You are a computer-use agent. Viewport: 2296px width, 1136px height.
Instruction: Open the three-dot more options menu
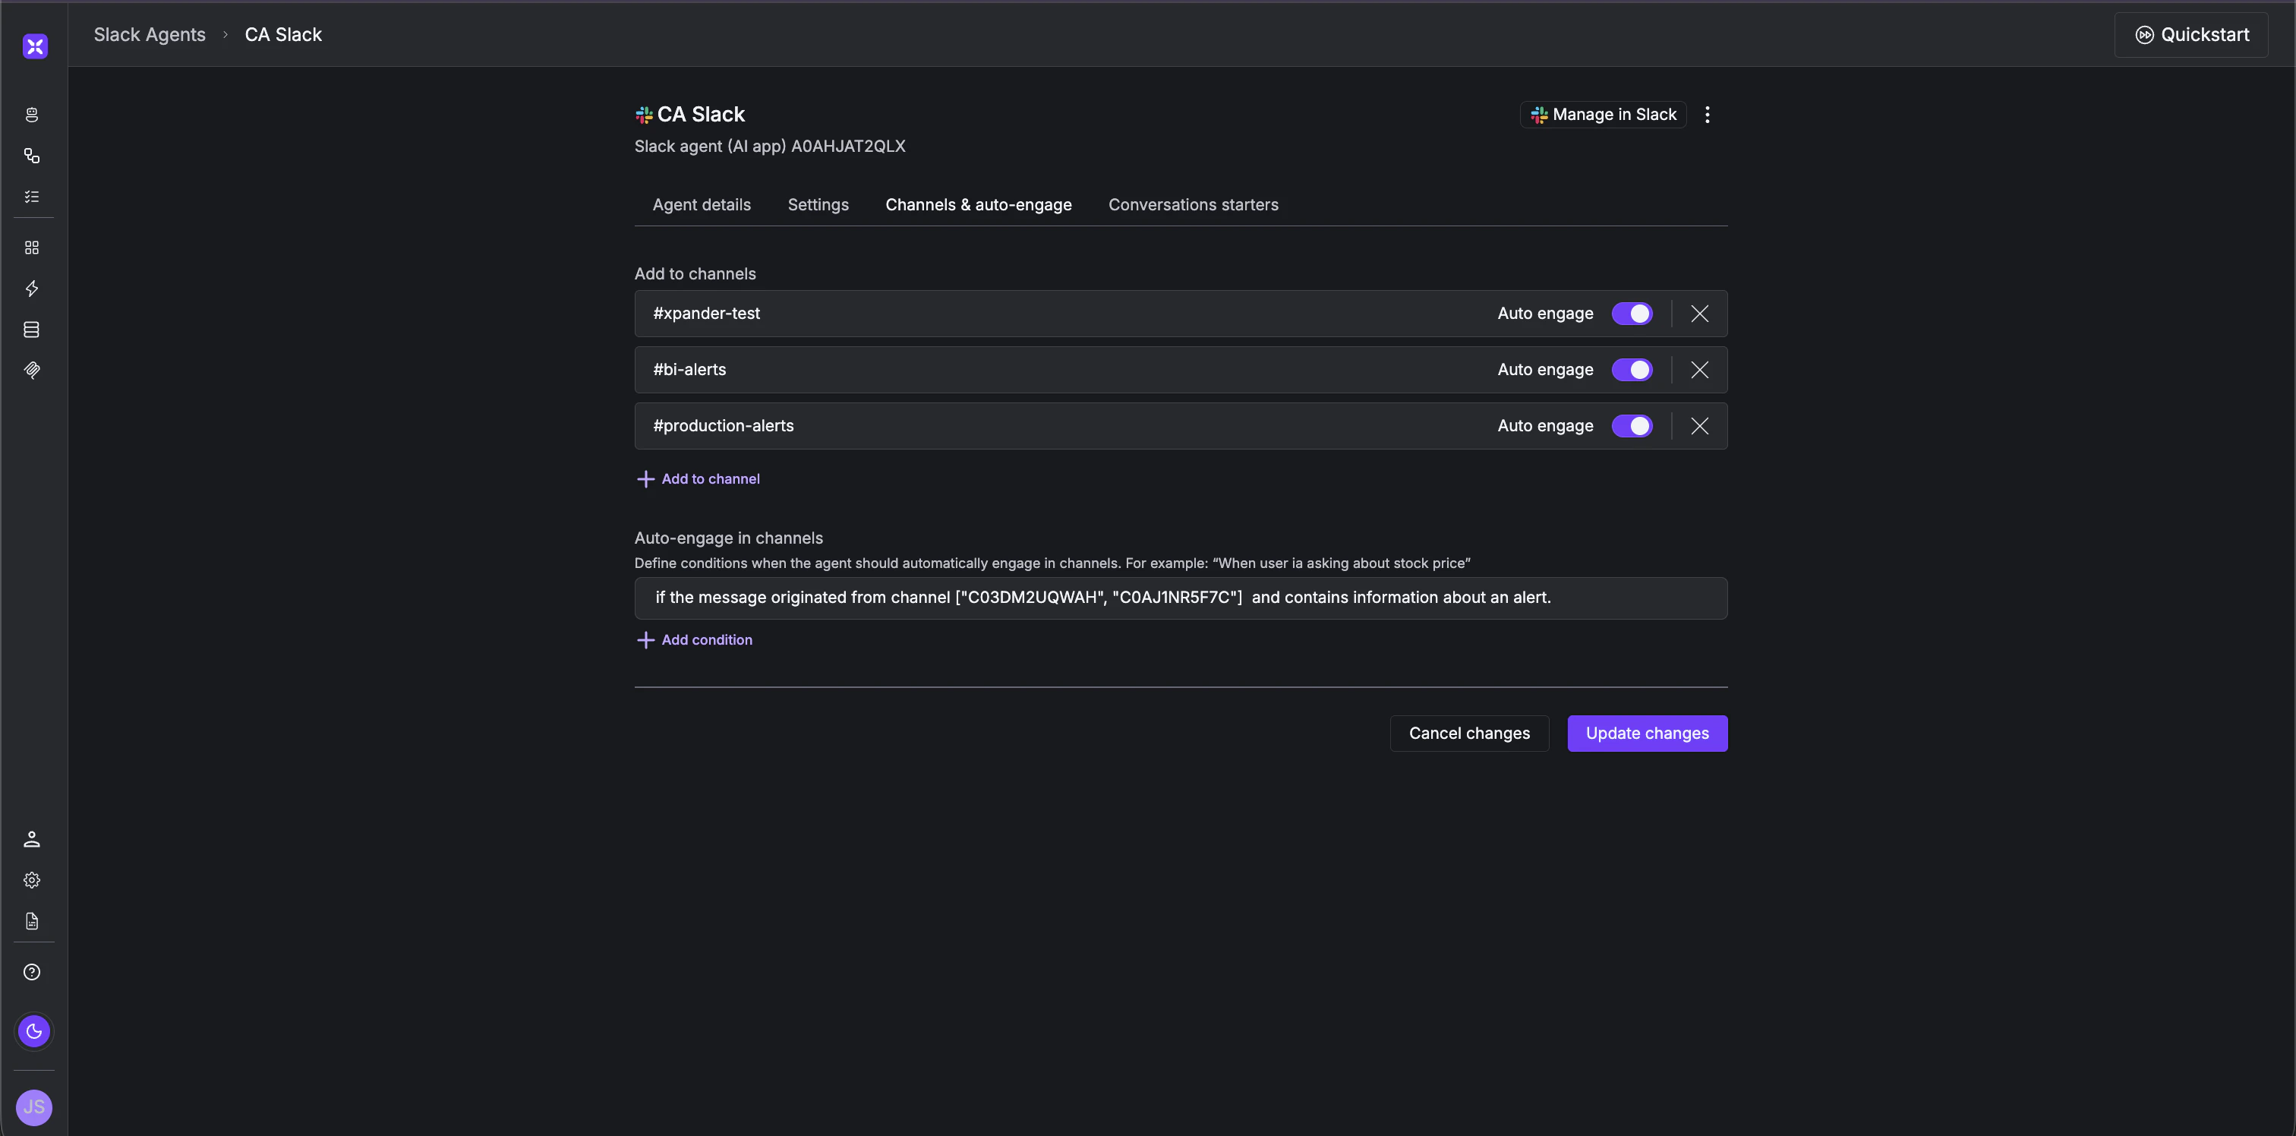pos(1707,115)
